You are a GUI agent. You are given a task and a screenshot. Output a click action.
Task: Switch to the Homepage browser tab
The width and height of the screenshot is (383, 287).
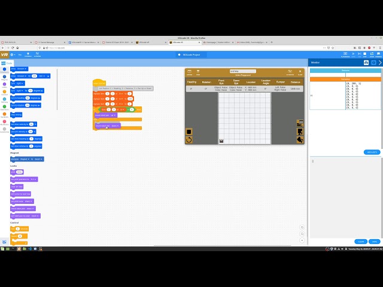click(218, 42)
